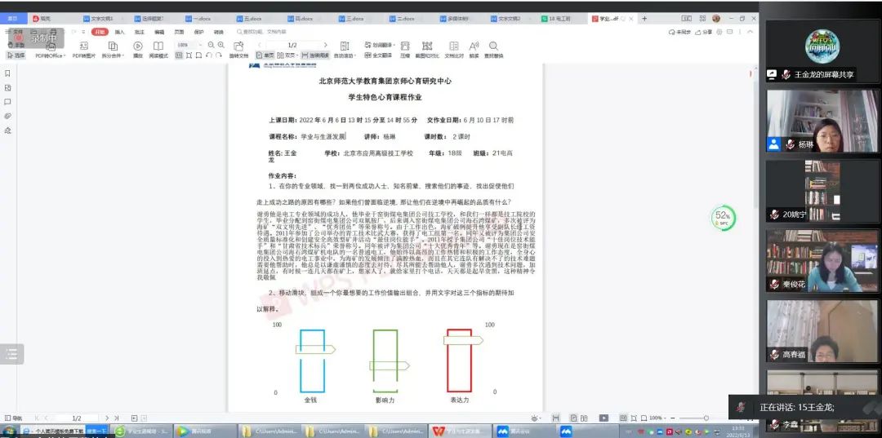Open the 保护 ribbon tab

pos(198,32)
